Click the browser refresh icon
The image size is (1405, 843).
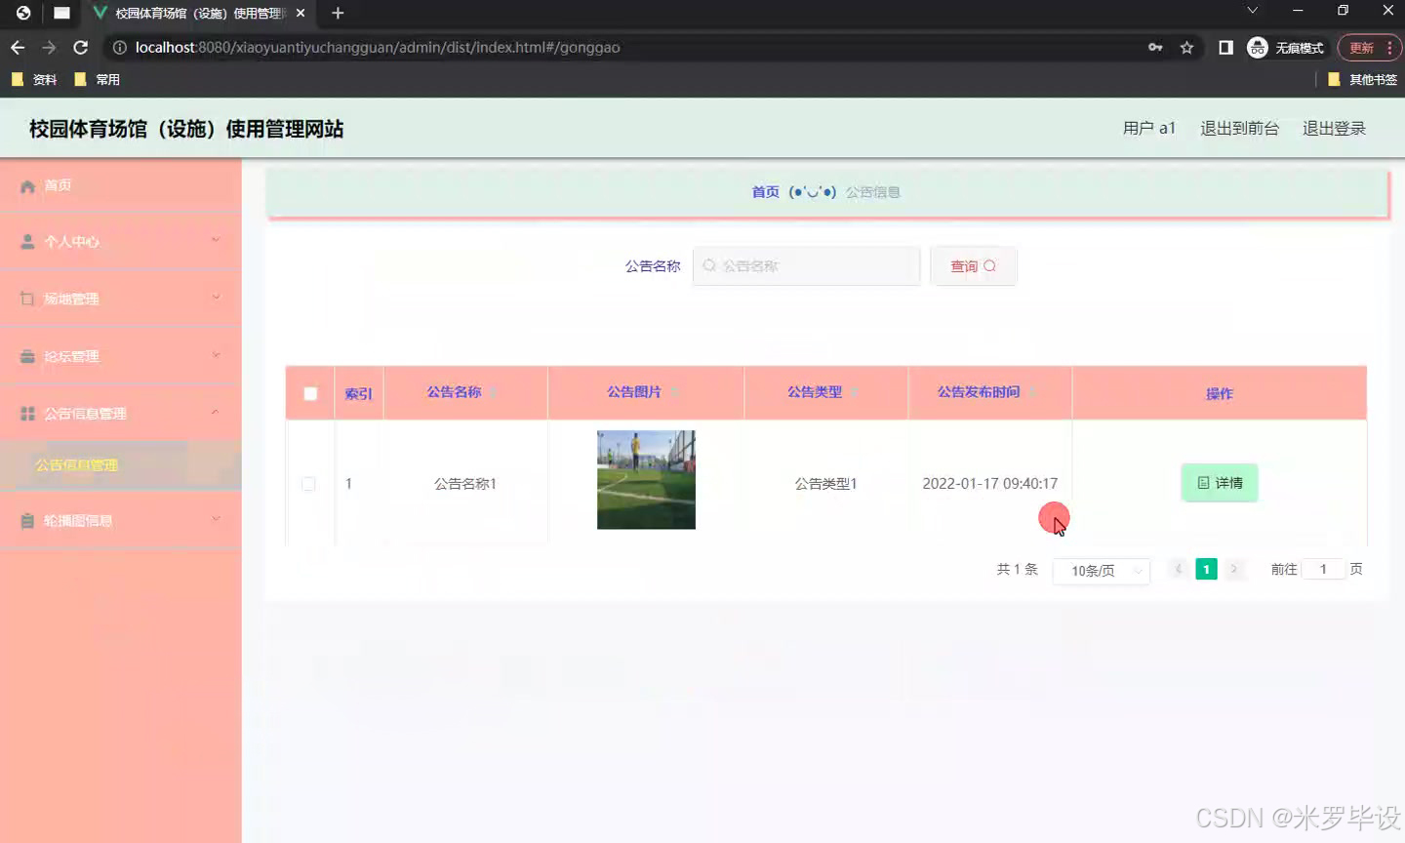[81, 47]
